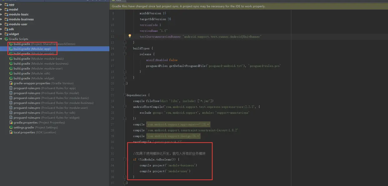388x186 pixels.
Task: Click 'minSdkVersion 15' in the editor
Action: pos(153,13)
